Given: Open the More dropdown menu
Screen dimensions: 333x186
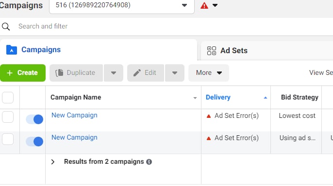Looking at the screenshot, I should [x=209, y=73].
